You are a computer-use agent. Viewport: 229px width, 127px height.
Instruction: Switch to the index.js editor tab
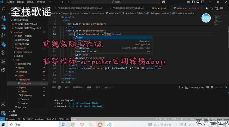click(x=158, y=8)
